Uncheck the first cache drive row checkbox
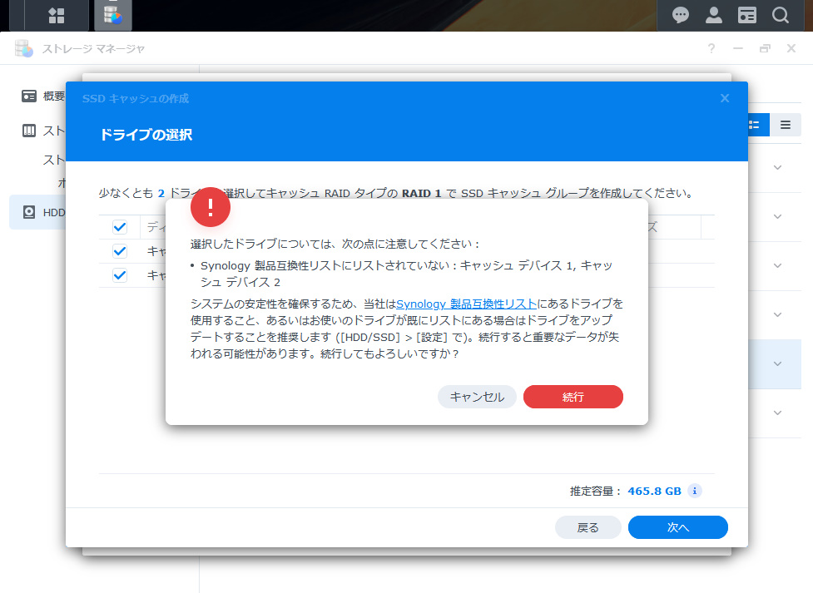813x593 pixels. (x=120, y=251)
